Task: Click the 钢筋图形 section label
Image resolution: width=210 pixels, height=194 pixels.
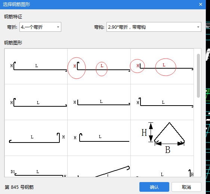Action: (x=13, y=43)
